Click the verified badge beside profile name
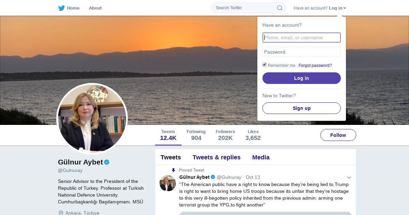Screen dimensions: 409x215 click(107, 162)
